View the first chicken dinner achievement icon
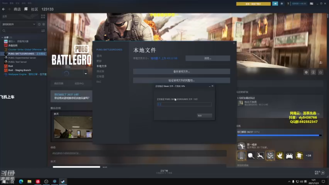Image resolution: width=329 pixels, height=185 pixels. pyautogui.click(x=241, y=156)
